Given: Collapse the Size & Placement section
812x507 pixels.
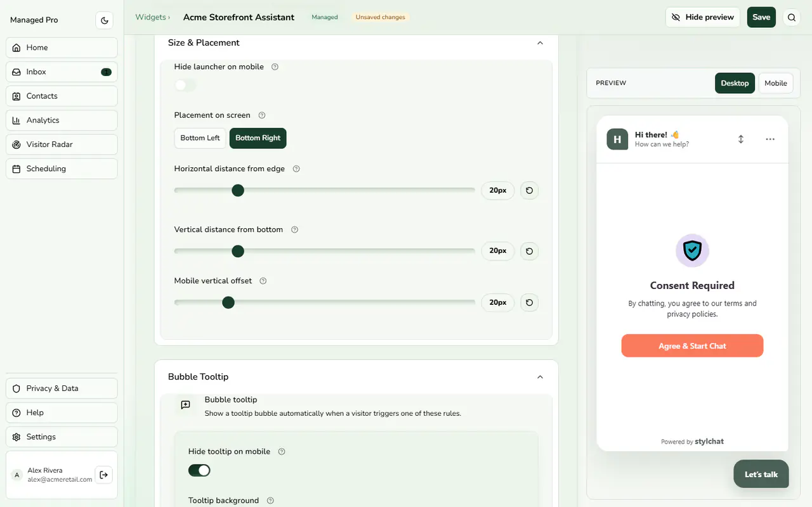Looking at the screenshot, I should pos(540,43).
